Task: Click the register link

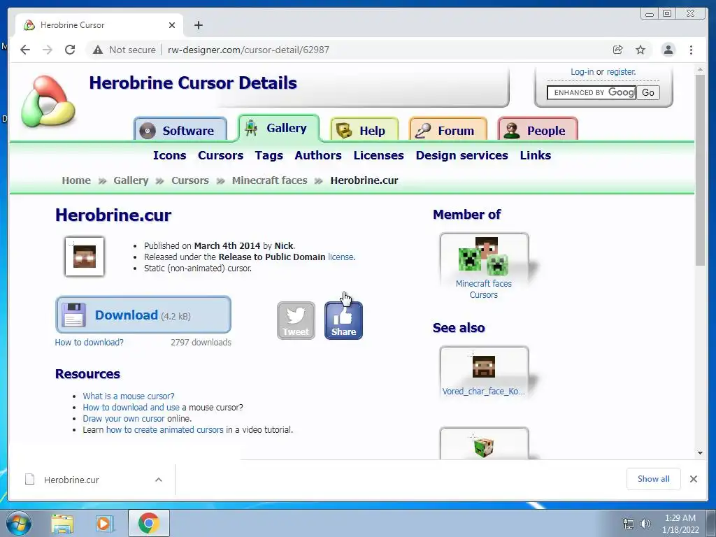Action: tap(621, 72)
